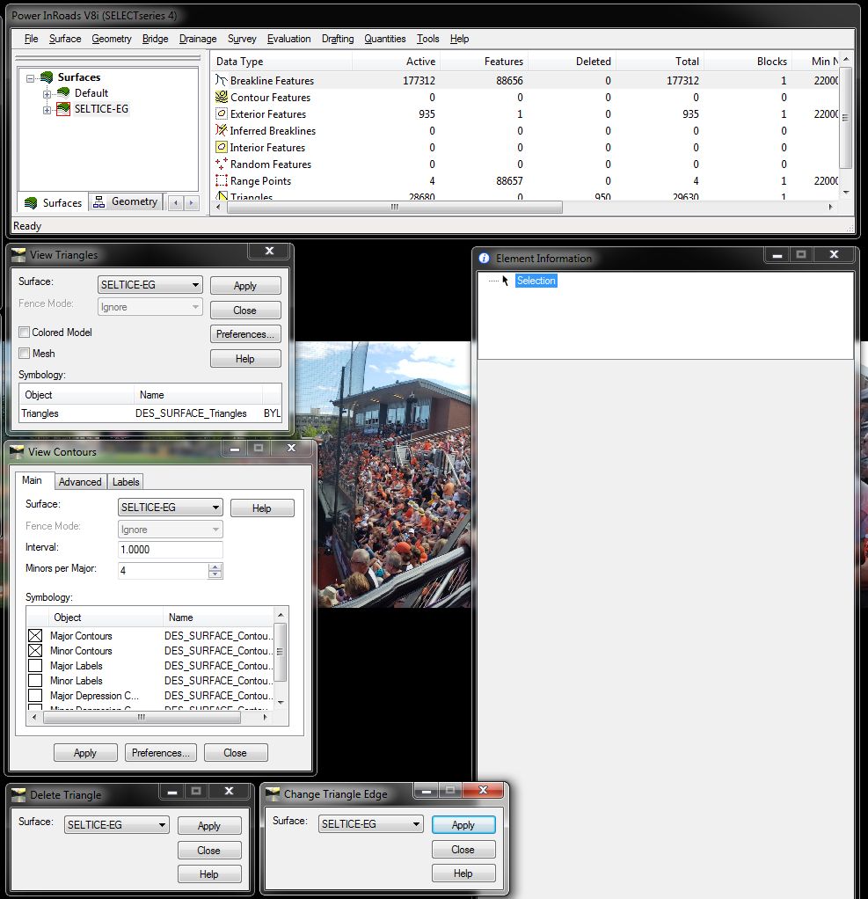Click Apply in Change Triangle Edge
868x899 pixels.
[463, 824]
